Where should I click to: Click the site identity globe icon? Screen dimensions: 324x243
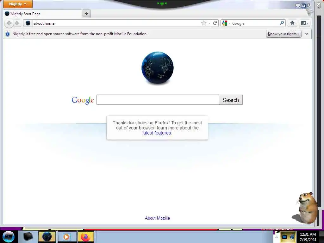[28, 23]
